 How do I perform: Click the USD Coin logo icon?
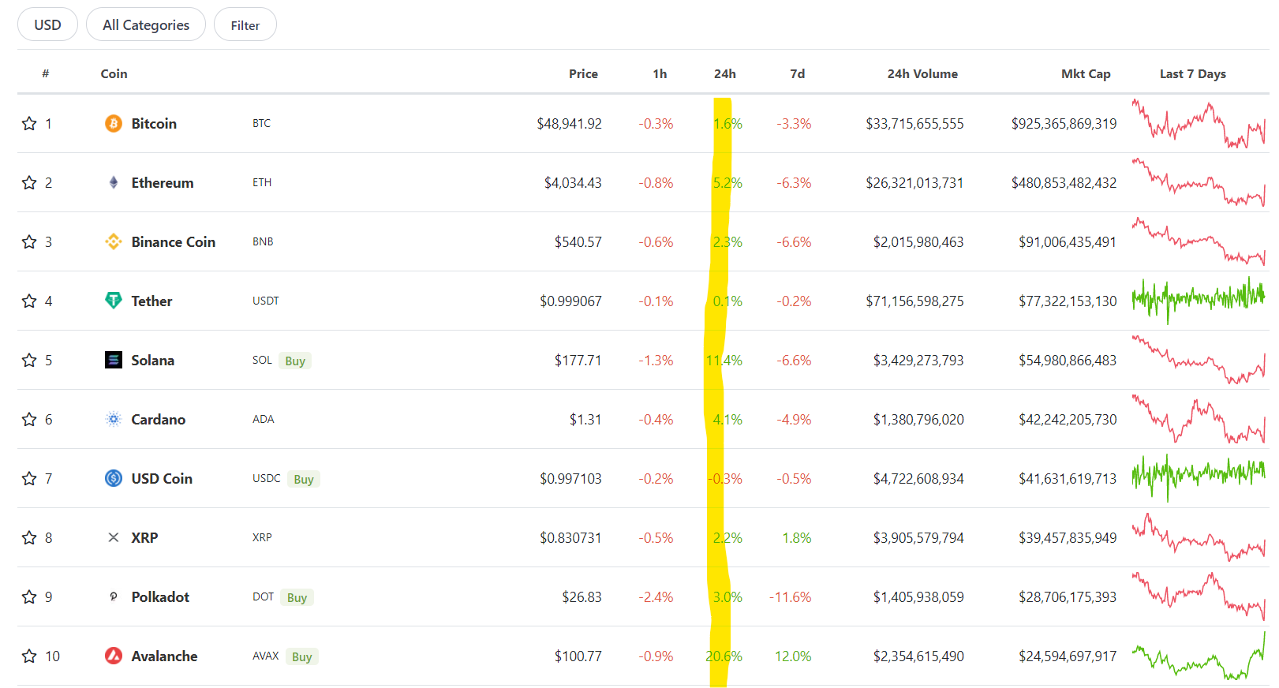(114, 478)
